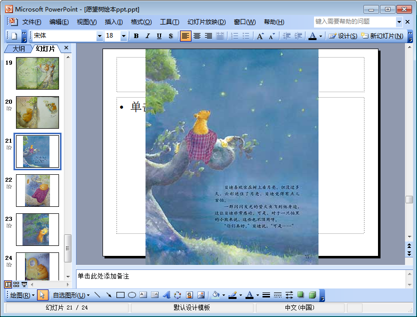This screenshot has height=317, width=417.
Task: Toggle text shadow
Action: tap(170, 36)
